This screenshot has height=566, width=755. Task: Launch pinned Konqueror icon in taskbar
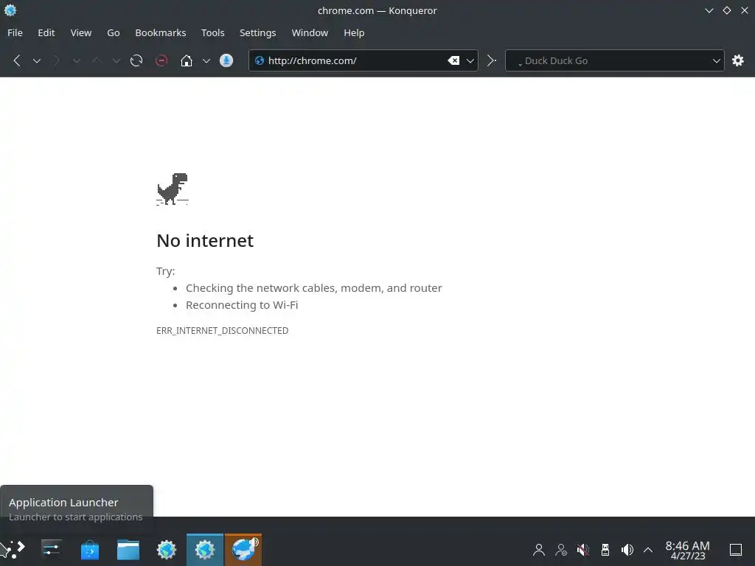[x=167, y=550]
